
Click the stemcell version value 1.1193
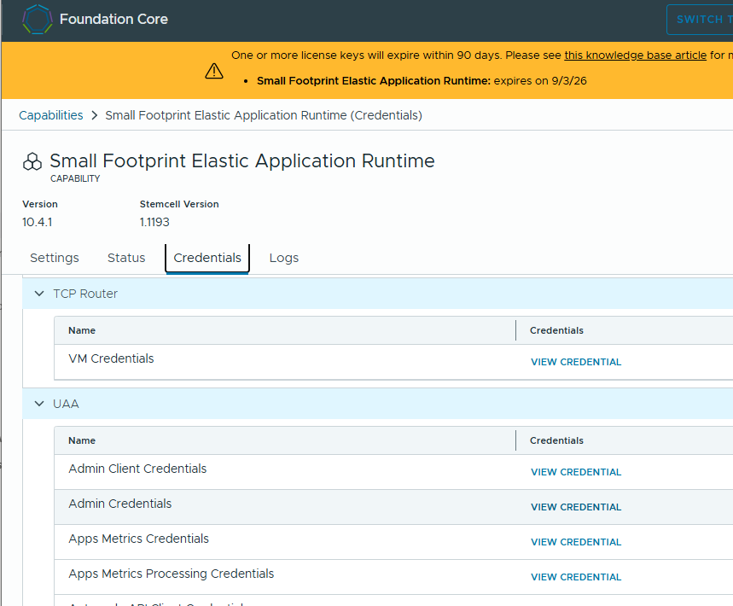point(154,222)
